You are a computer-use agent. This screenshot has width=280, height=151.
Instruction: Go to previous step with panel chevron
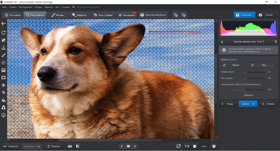[222, 42]
